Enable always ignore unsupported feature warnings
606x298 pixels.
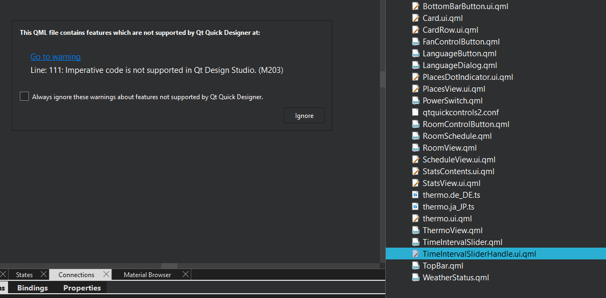coord(24,96)
